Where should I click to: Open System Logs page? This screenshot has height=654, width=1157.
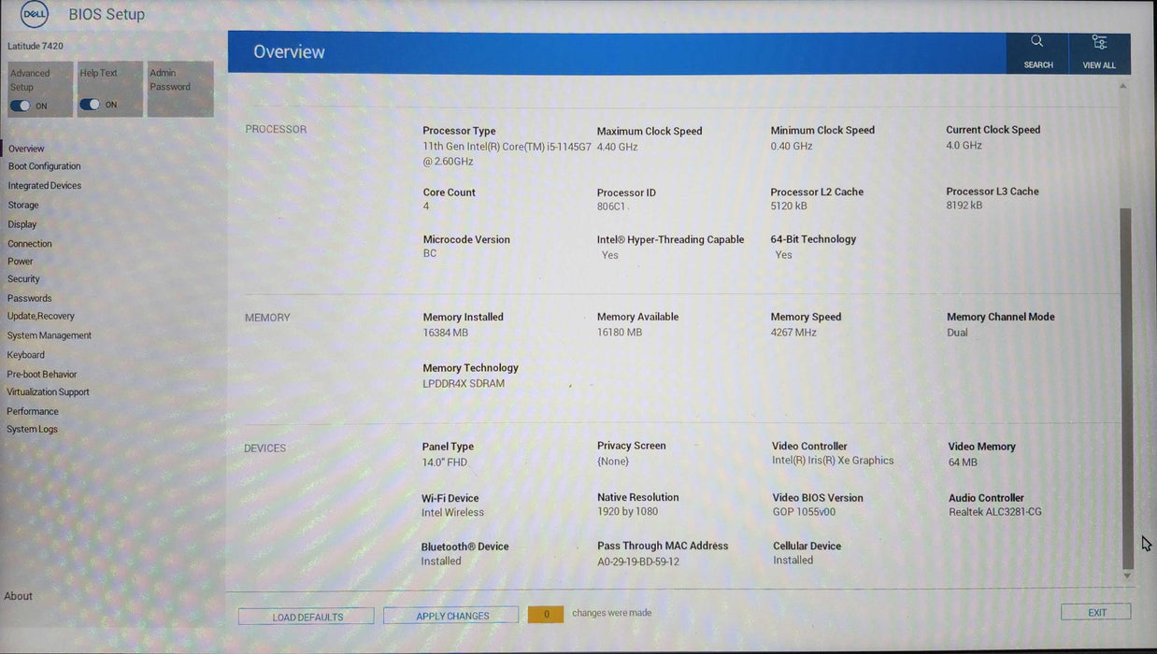point(32,430)
